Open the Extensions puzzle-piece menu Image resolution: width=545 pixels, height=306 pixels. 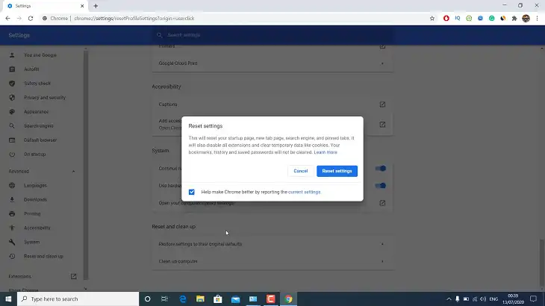(514, 19)
